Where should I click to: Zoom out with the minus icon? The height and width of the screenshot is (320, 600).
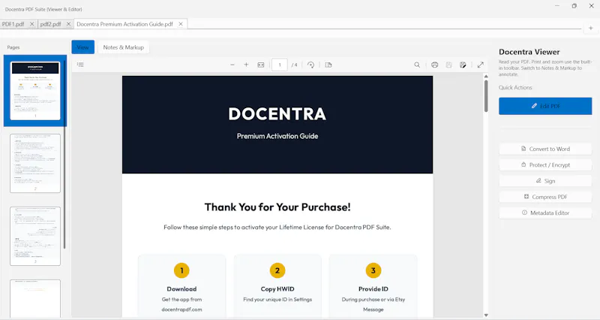coord(232,65)
